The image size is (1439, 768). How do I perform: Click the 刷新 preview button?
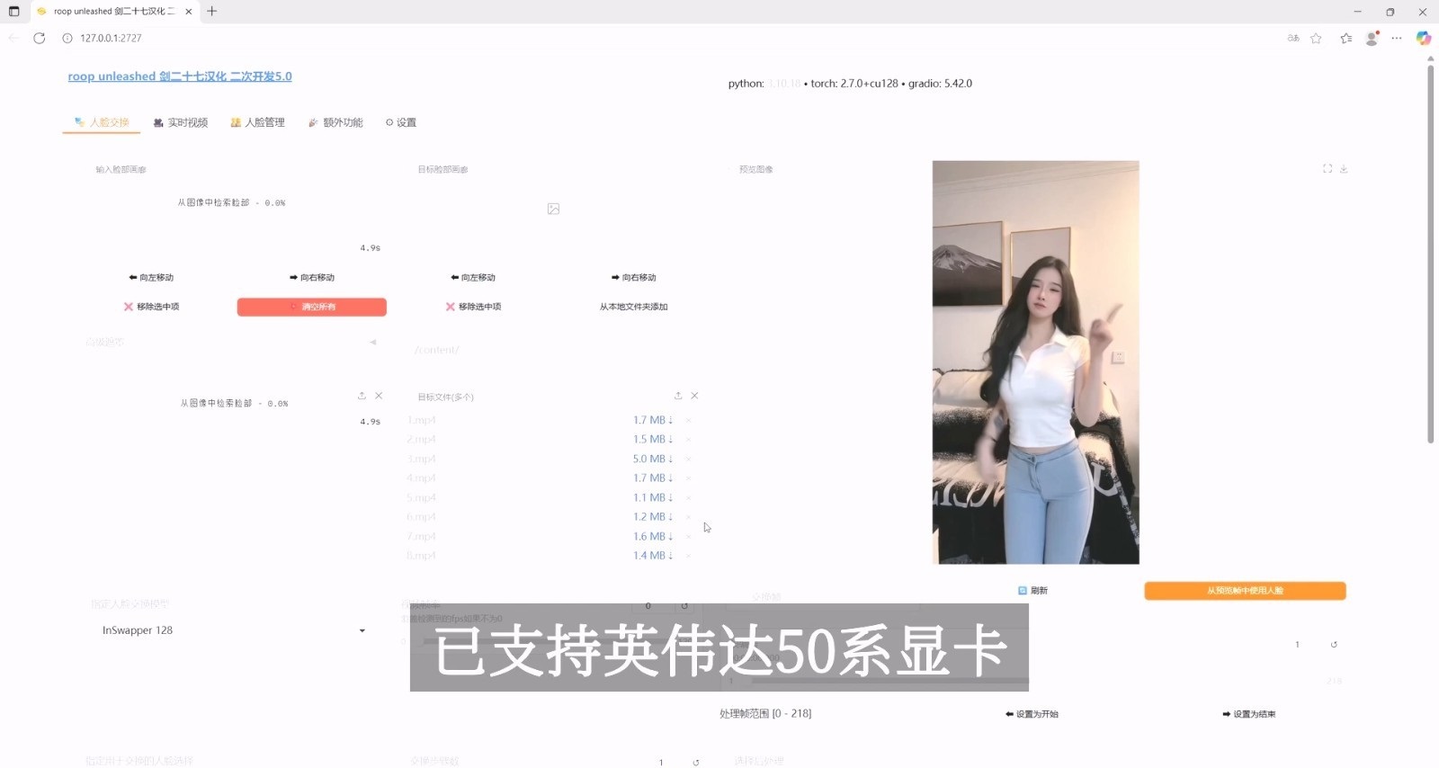(1032, 591)
